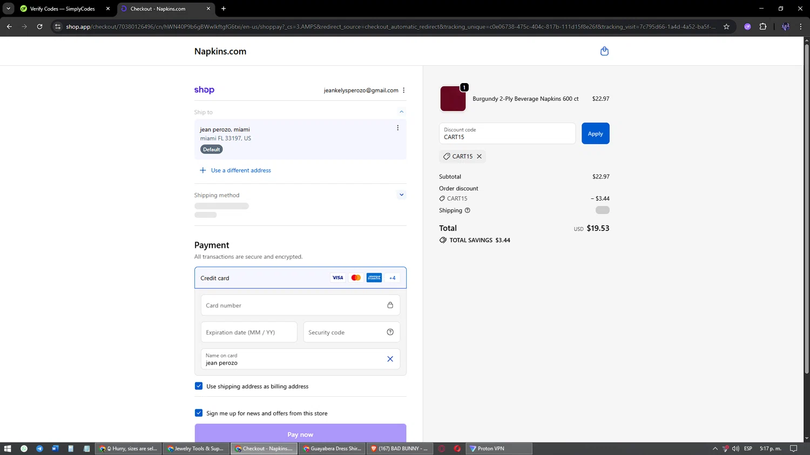
Task: Open the purple extension icon in toolbar
Action: click(x=747, y=26)
